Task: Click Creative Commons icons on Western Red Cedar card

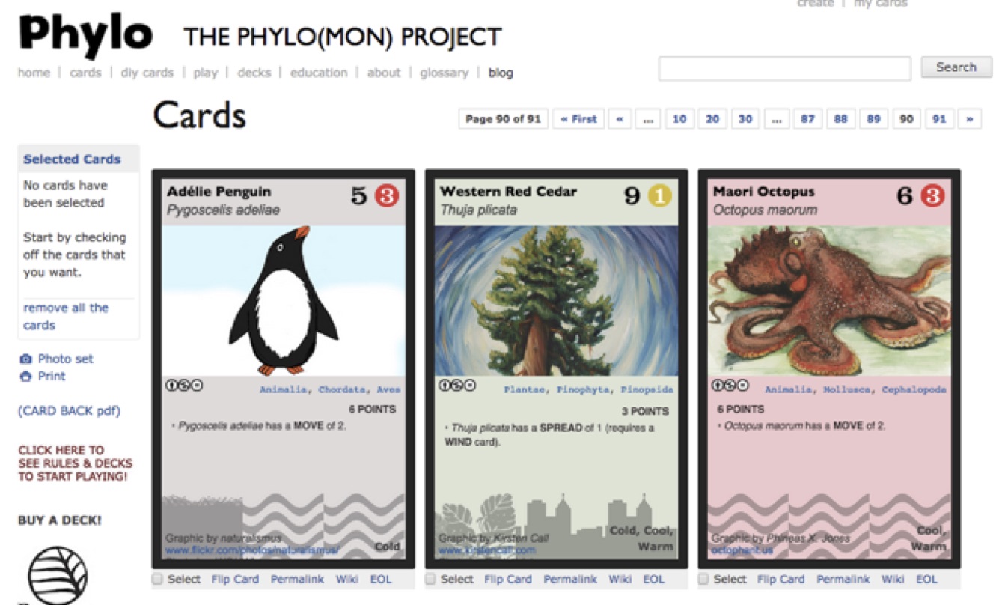Action: pos(457,386)
